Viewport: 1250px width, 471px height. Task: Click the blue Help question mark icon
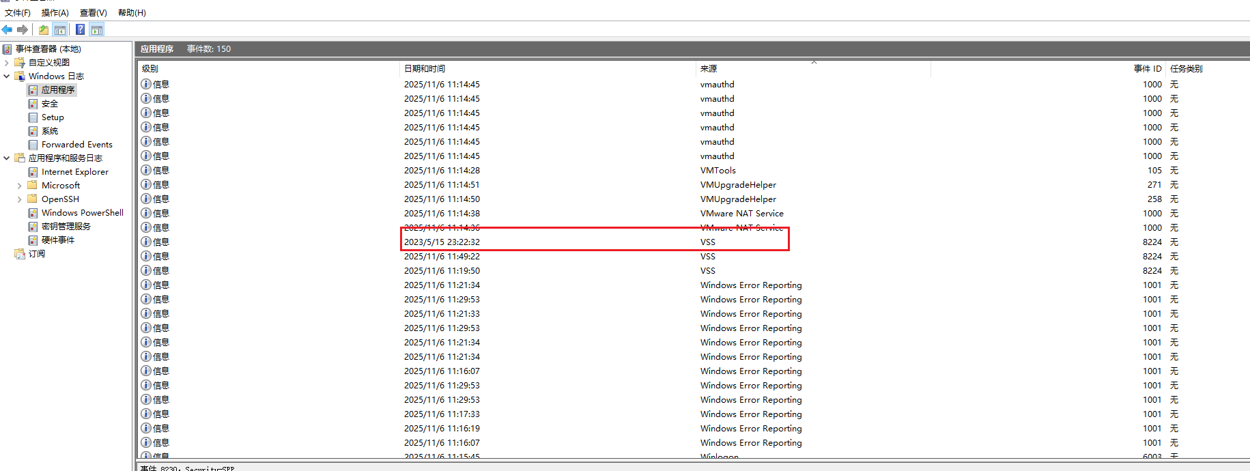tap(80, 29)
